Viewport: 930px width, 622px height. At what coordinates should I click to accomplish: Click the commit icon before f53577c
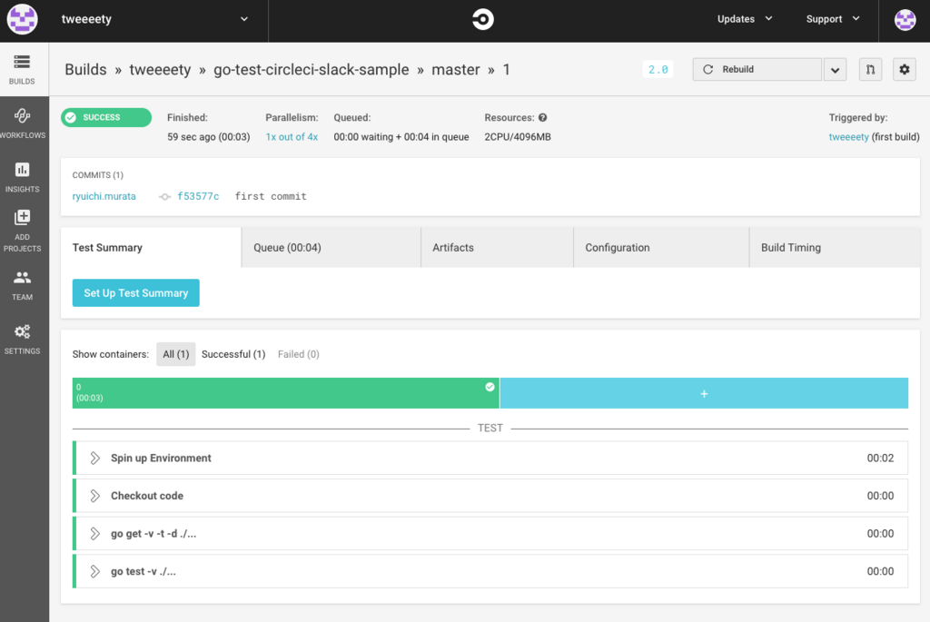click(165, 197)
